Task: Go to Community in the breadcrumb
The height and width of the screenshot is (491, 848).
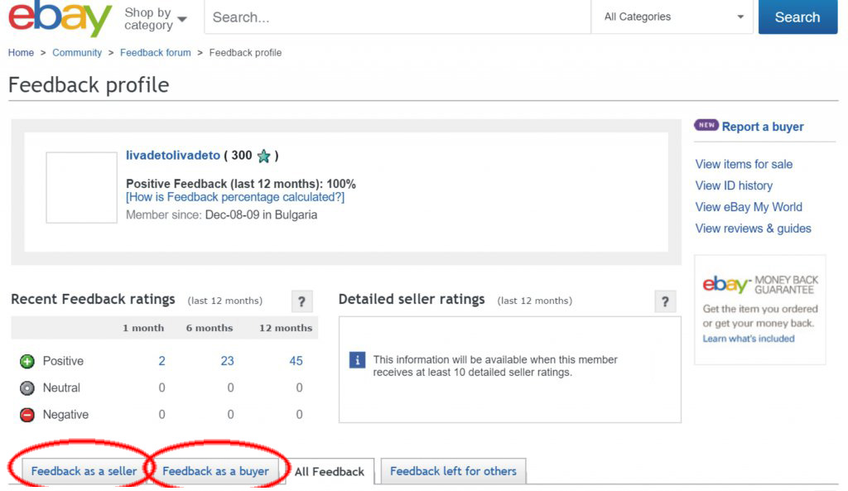Action: 77,52
